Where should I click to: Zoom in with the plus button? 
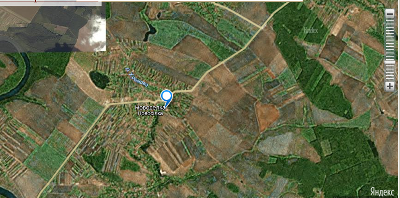[x=389, y=87]
